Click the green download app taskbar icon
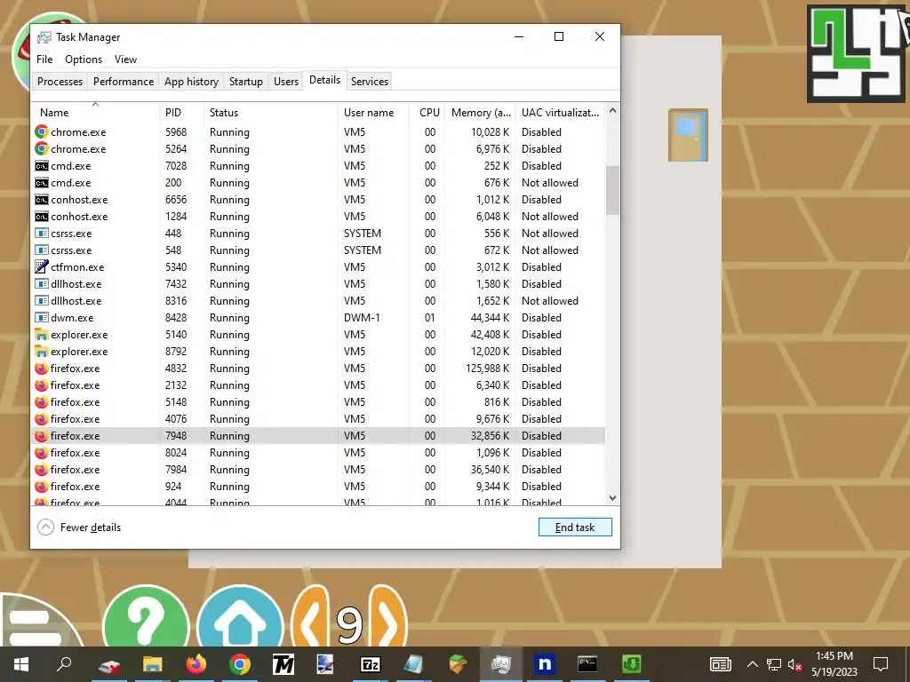This screenshot has width=910, height=682. 632,664
